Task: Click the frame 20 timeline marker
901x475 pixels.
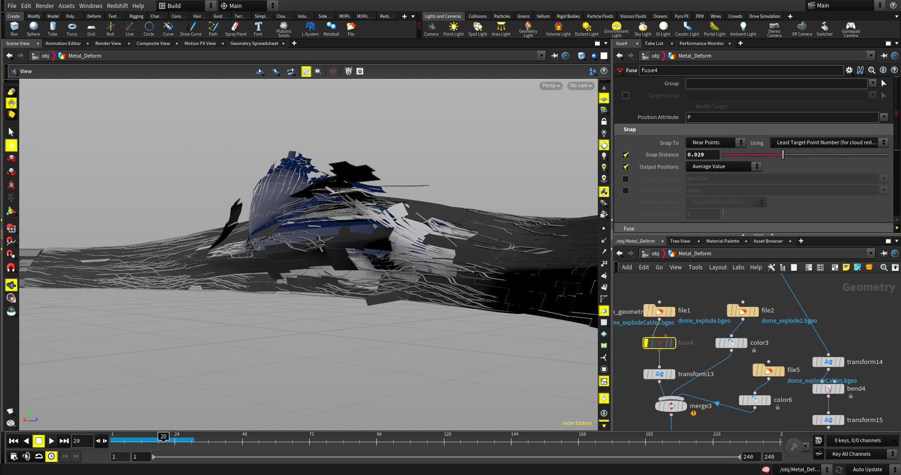Action: [163, 437]
